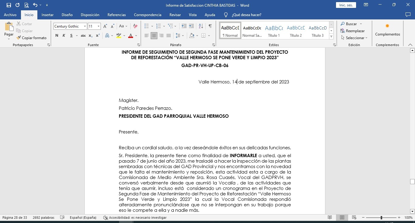Screen dimensions: 415x223
Task: Toggle Italic (K) formatting
Action: pos(64,36)
